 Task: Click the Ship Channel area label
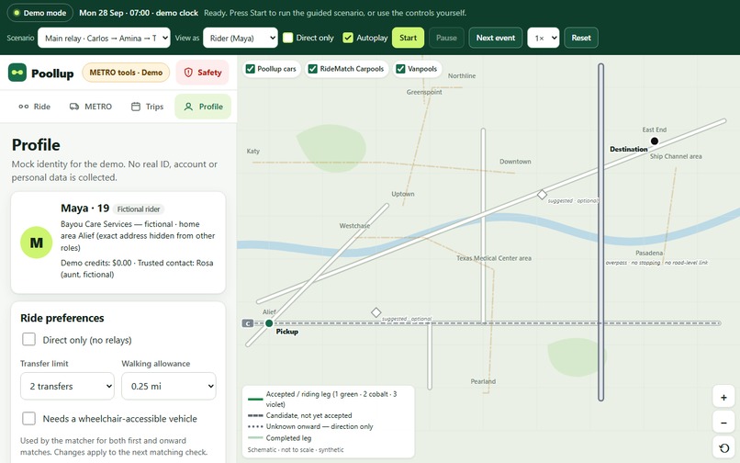coord(676,156)
